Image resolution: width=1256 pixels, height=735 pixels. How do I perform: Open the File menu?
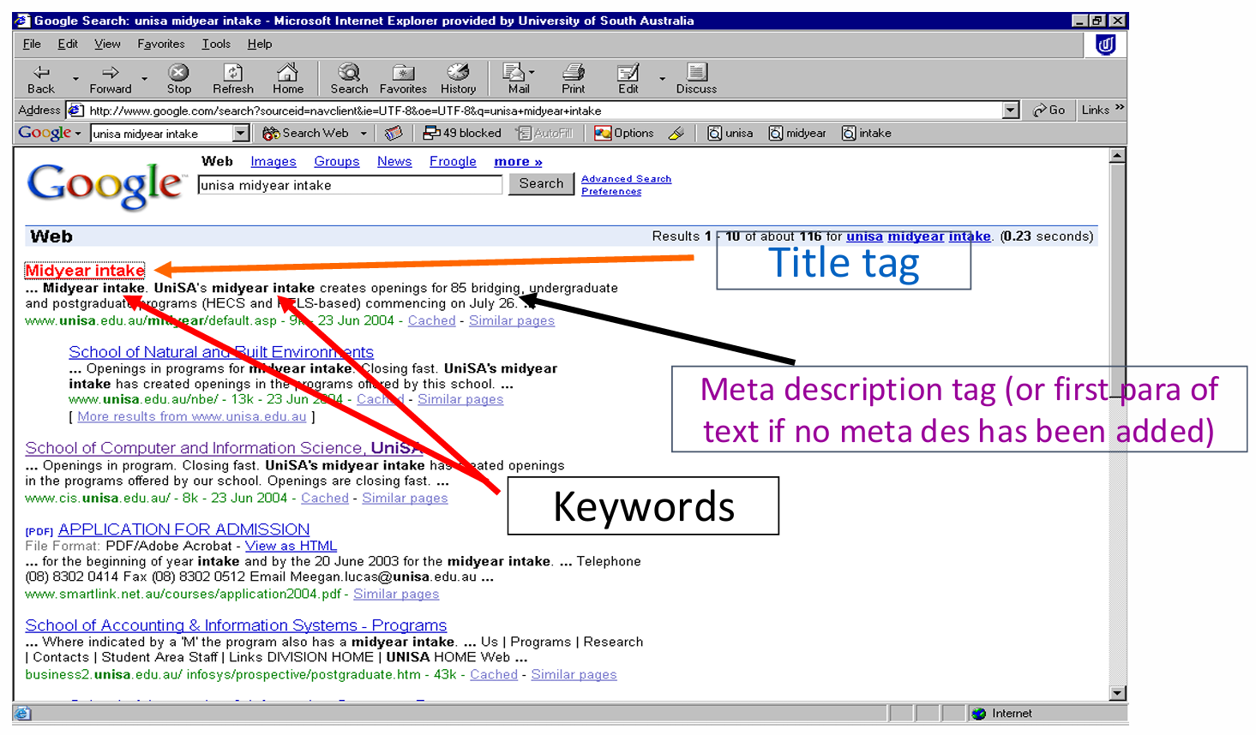pos(32,44)
